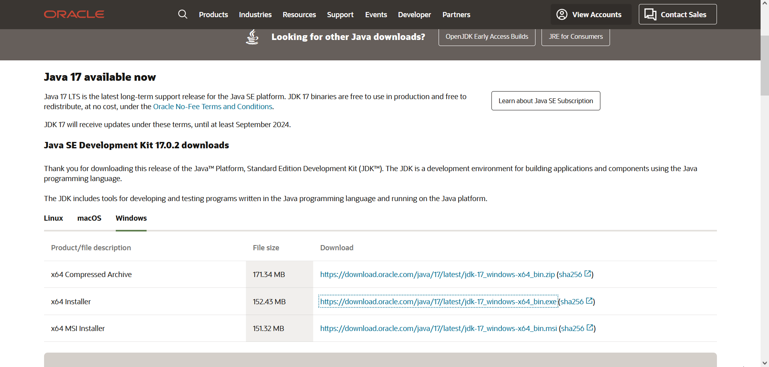Click external link icon for zip sha256
The width and height of the screenshot is (769, 367).
click(x=588, y=274)
